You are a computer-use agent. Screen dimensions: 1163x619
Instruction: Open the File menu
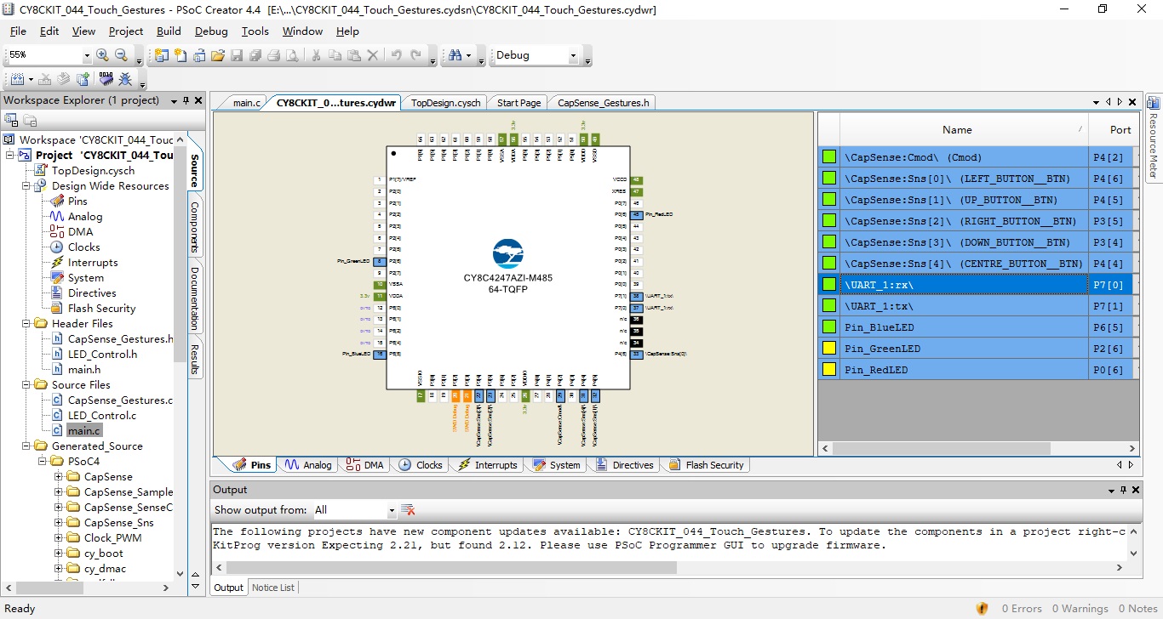pyautogui.click(x=18, y=31)
